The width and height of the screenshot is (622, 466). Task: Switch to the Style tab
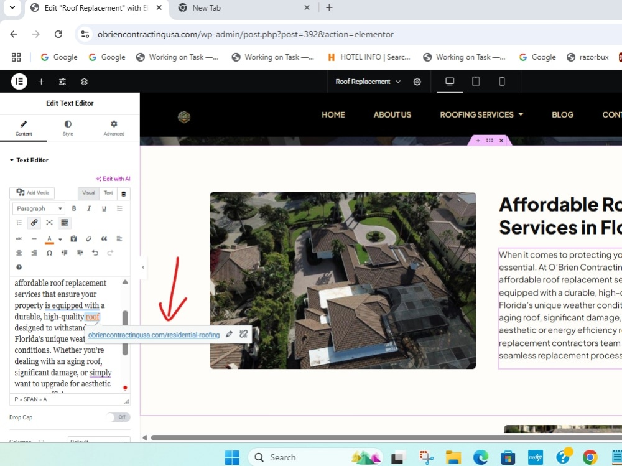click(68, 128)
